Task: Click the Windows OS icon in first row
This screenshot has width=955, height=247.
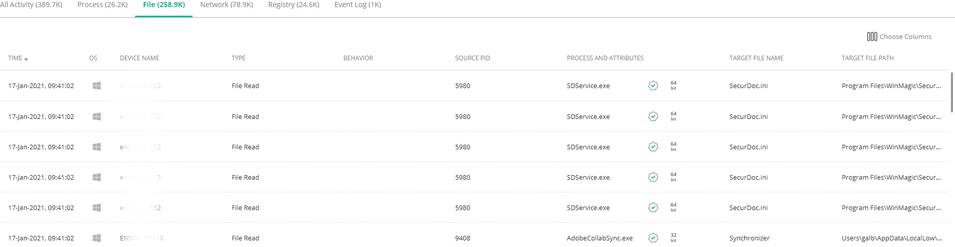Action: (97, 86)
